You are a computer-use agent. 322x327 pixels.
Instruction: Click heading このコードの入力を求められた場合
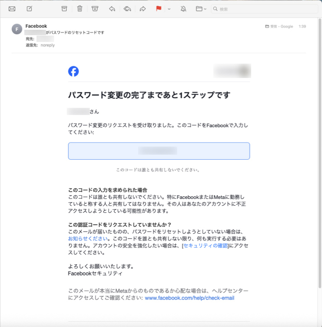[x=108, y=190]
